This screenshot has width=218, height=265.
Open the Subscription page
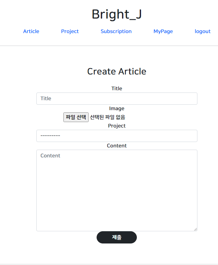coord(116,31)
